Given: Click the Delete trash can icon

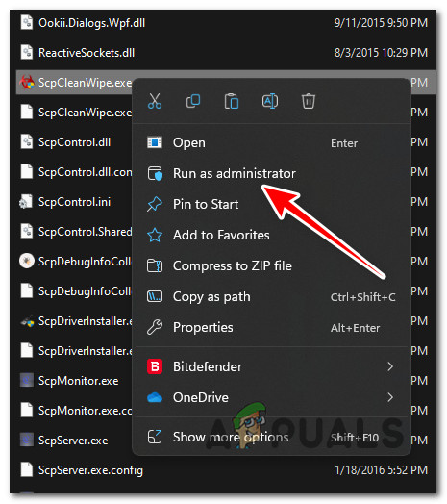Looking at the screenshot, I should tap(309, 101).
